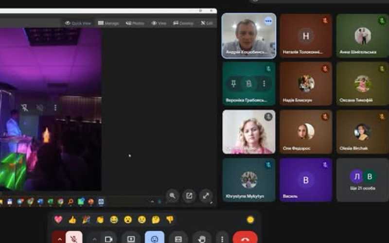This screenshot has height=243, width=389.
Task: Leave the call with the red button
Action: click(245, 238)
